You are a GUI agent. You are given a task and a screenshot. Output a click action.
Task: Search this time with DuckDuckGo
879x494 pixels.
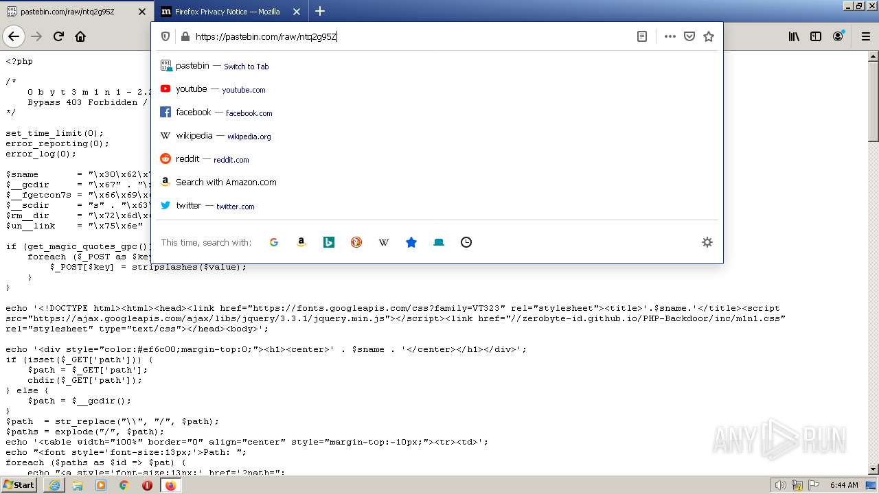click(356, 242)
